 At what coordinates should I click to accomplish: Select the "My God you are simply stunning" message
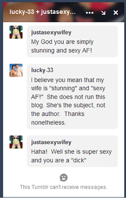[x=72, y=41]
